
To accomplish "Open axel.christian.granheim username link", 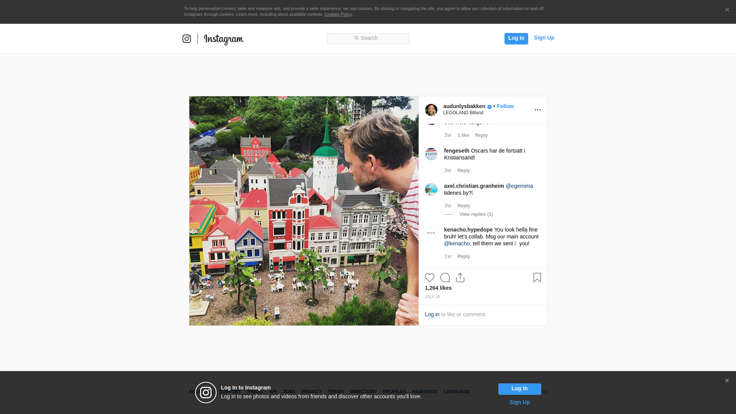I will pyautogui.click(x=474, y=186).
